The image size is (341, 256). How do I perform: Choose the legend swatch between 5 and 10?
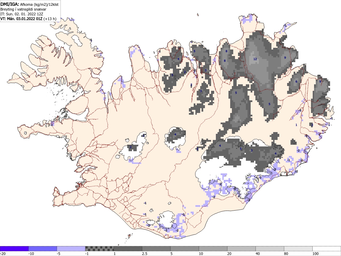pyautogui.click(x=184, y=248)
